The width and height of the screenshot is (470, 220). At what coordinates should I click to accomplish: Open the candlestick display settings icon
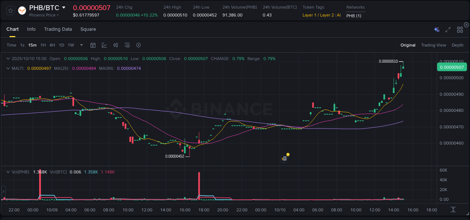pos(115,45)
